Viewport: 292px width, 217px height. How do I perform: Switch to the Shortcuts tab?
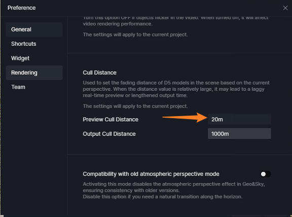tap(34, 44)
